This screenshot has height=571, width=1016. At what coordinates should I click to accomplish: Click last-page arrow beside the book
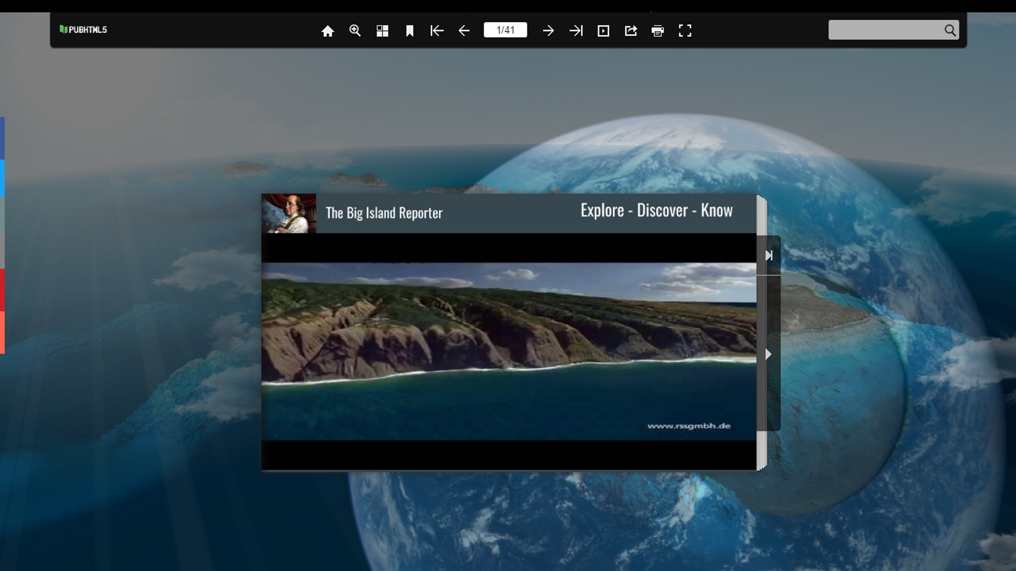point(769,256)
